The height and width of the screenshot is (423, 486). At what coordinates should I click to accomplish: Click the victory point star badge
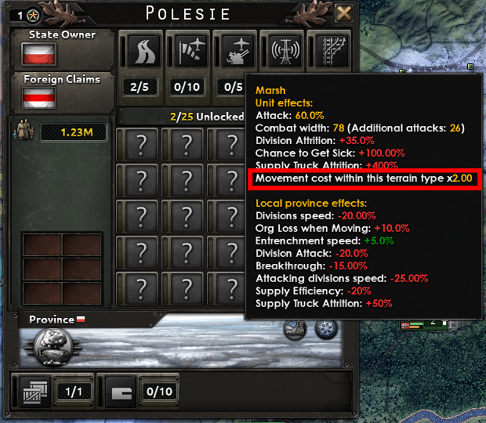pos(33,15)
